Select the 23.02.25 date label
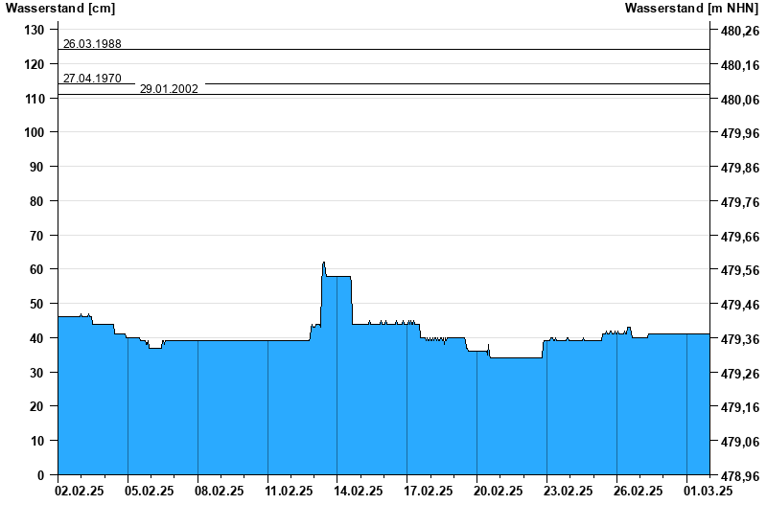 (569, 491)
